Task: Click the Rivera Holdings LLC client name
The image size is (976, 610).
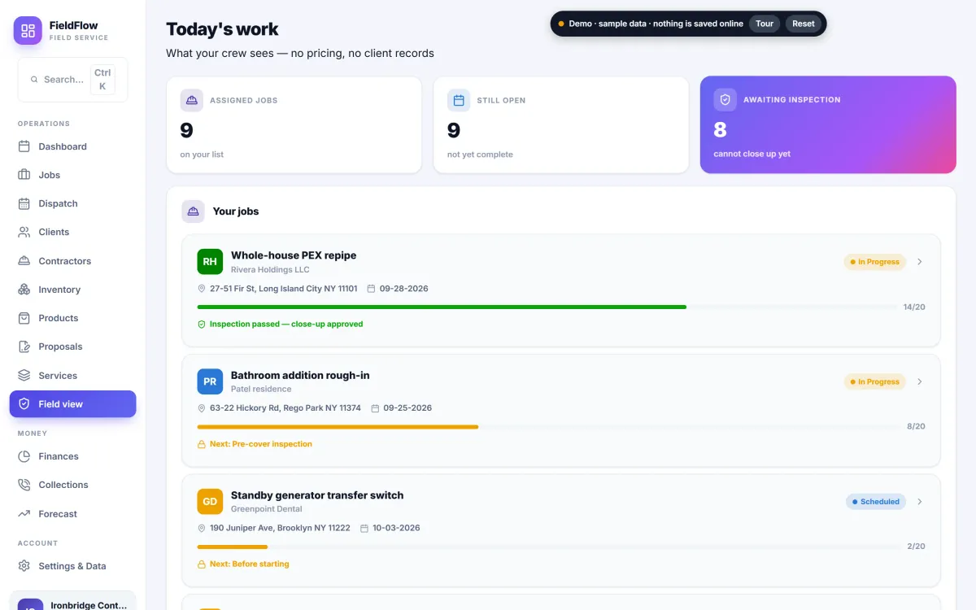Action: click(270, 269)
